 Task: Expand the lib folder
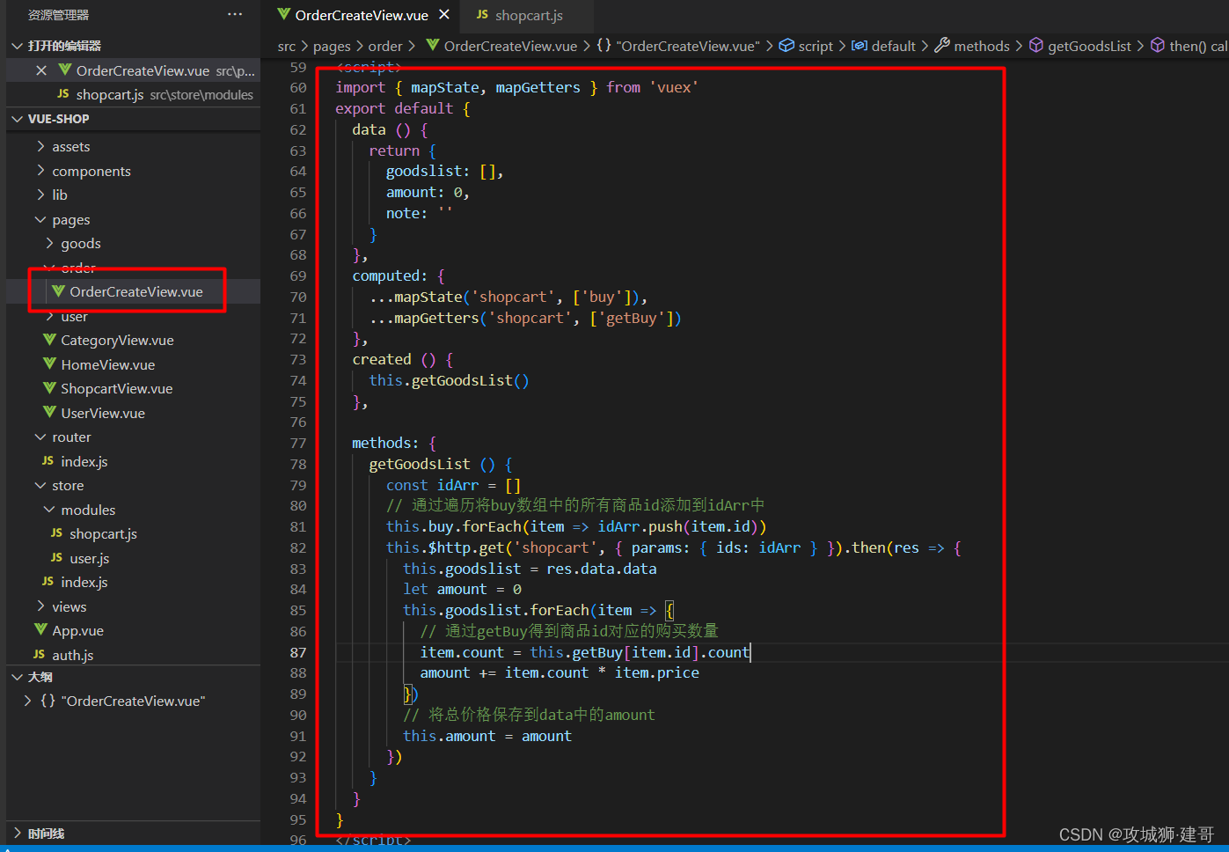(x=40, y=195)
